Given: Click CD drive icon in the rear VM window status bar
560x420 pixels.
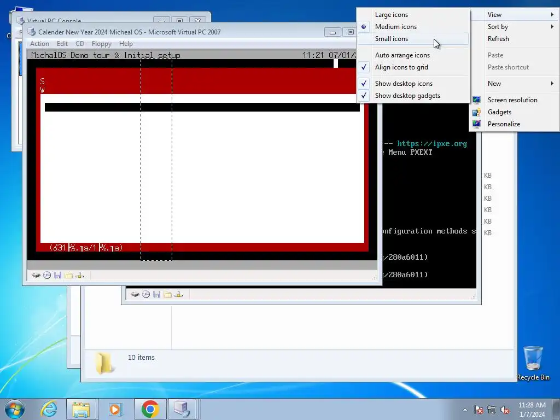Looking at the screenshot, I should tap(145, 295).
